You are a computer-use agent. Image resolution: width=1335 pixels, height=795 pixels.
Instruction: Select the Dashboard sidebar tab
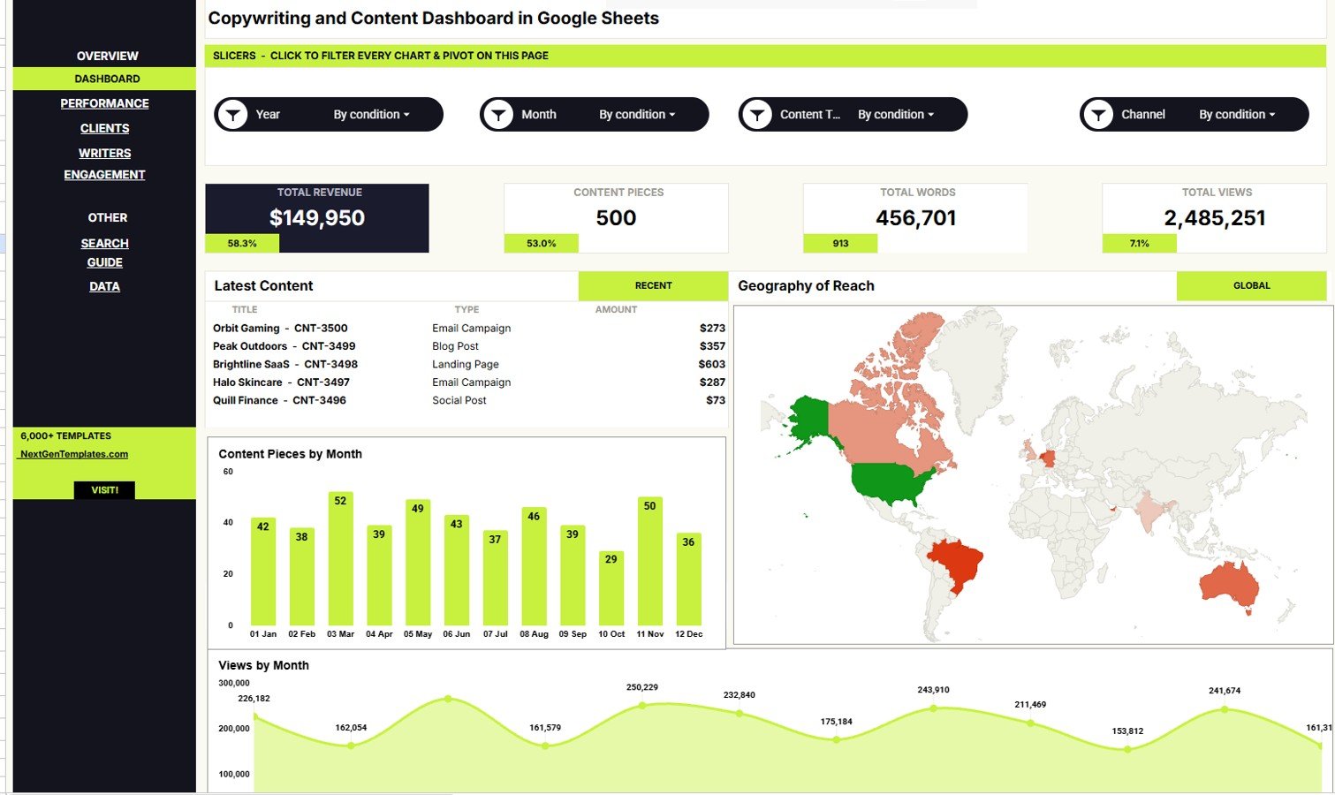pos(104,79)
